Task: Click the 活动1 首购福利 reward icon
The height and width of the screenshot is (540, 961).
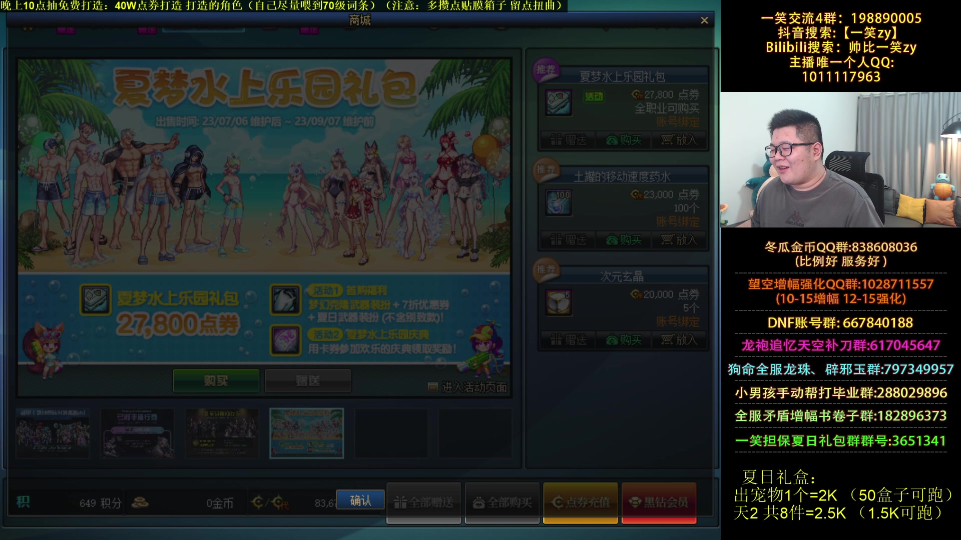Action: coord(286,299)
